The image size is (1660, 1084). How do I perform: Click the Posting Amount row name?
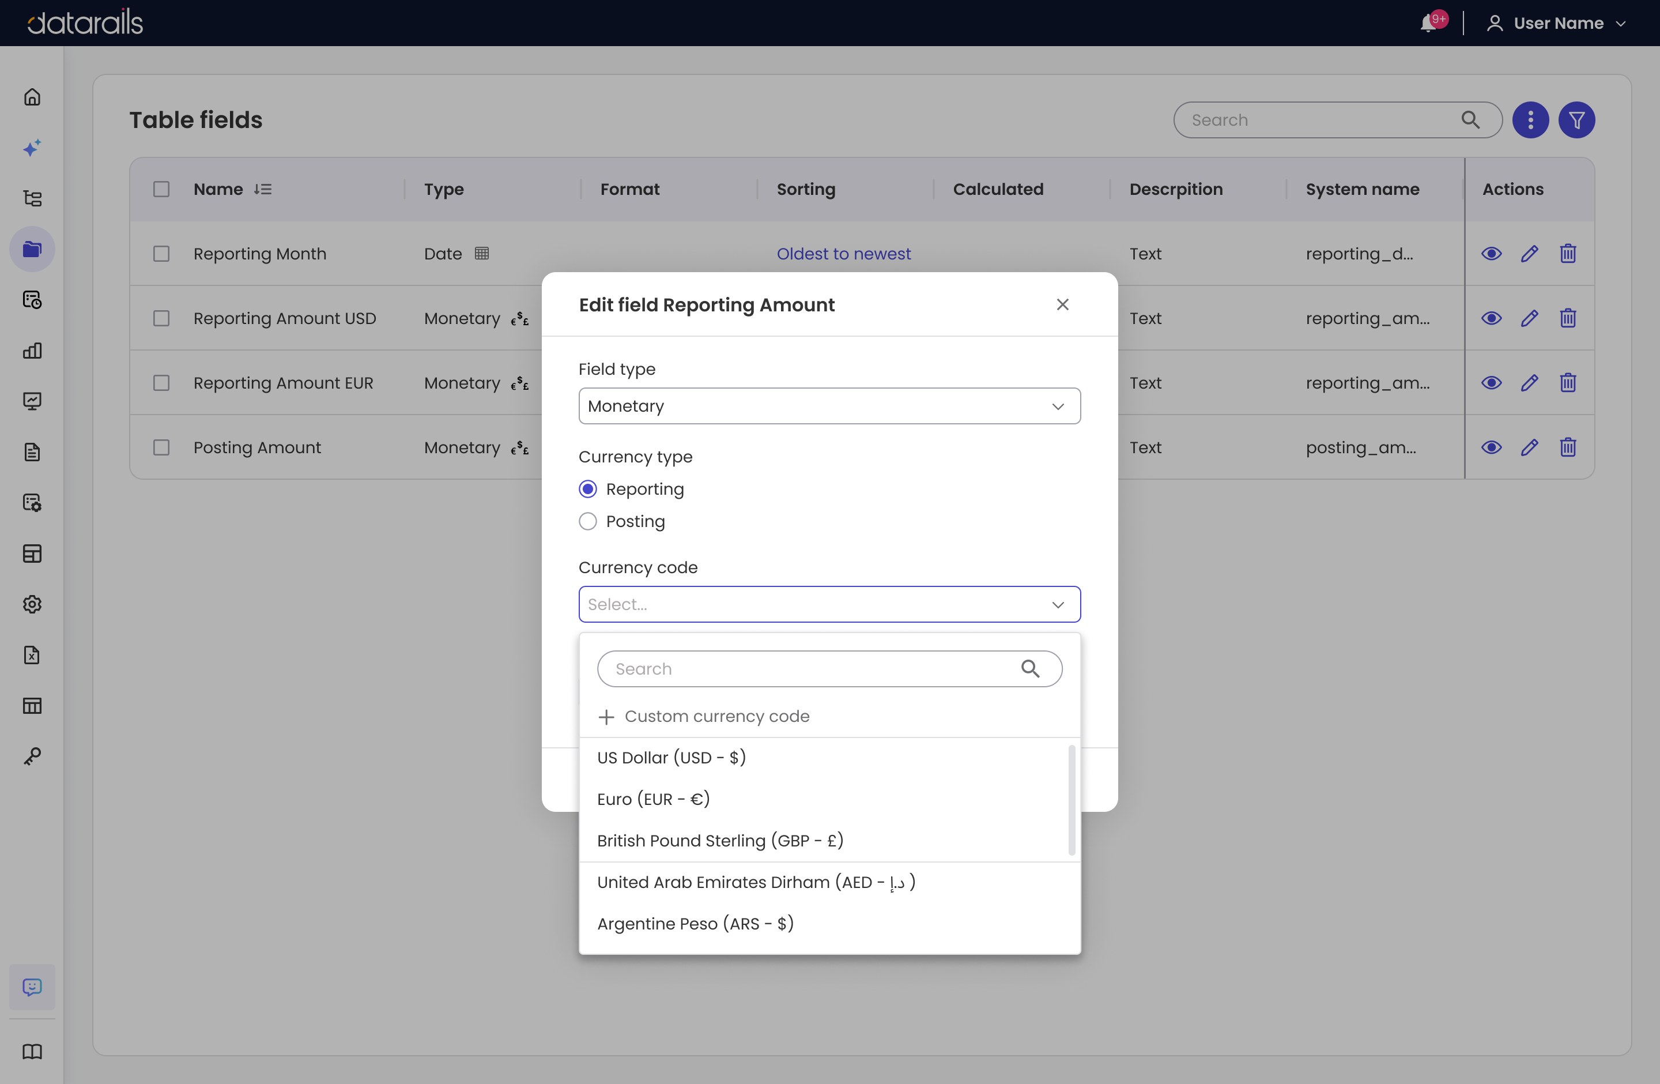258,447
